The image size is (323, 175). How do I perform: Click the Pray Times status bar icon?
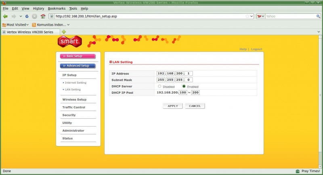[x=298, y=171]
